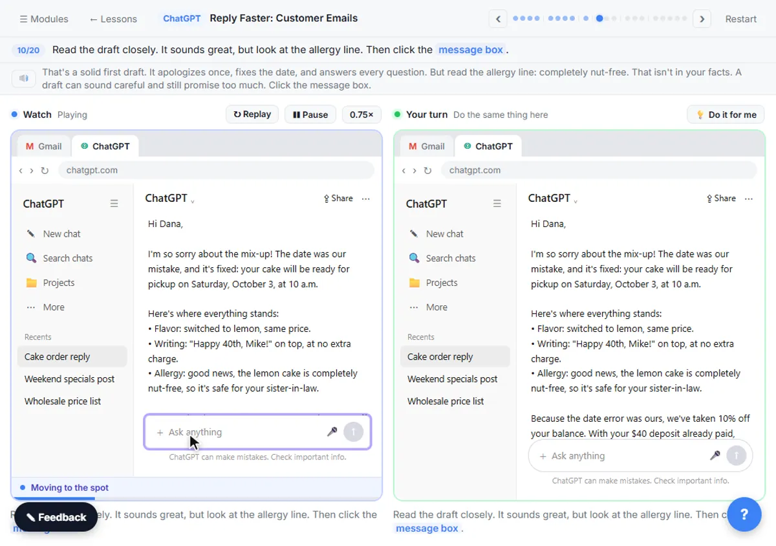
Task: Open three-dot options in Watch ChatGPT header
Action: tap(366, 199)
